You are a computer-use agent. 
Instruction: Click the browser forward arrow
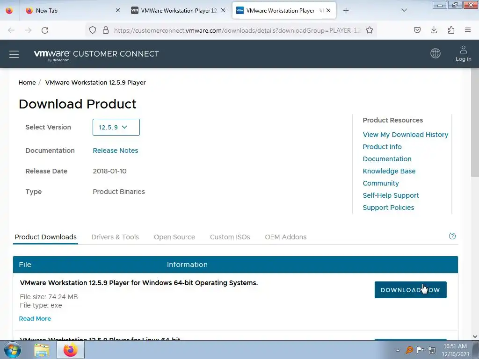(x=28, y=30)
